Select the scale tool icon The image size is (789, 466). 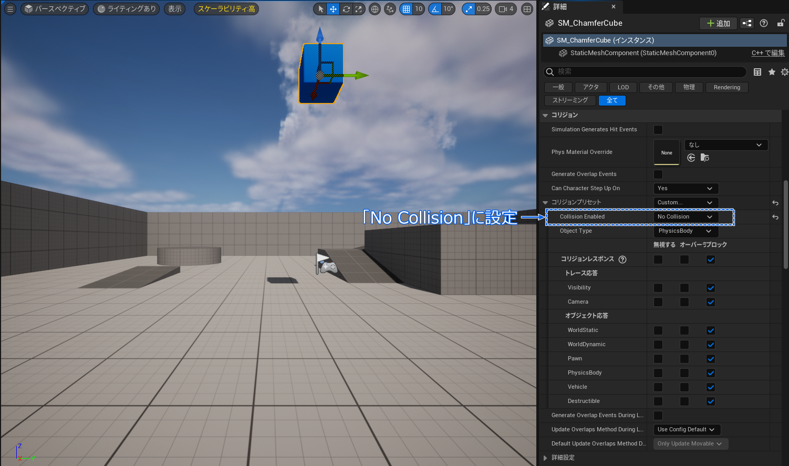click(358, 9)
